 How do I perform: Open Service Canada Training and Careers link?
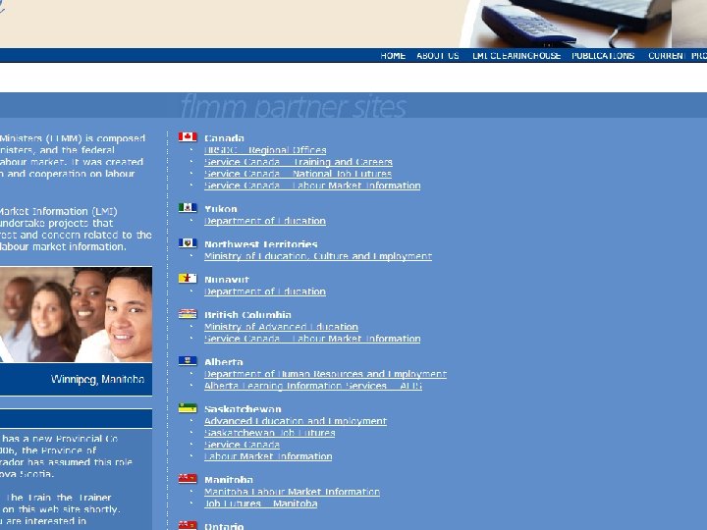tap(299, 162)
